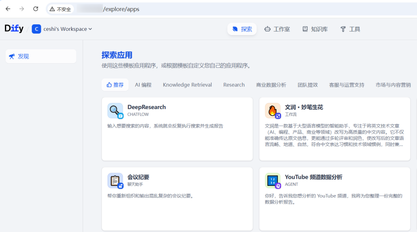Image resolution: width=417 pixels, height=232 pixels.
Task: Select the 市场与内容营销 category tab
Action: pos(393,85)
